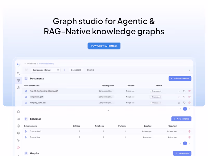This screenshot has width=208, height=156.
Task: Click the New graph button
Action: point(182,153)
